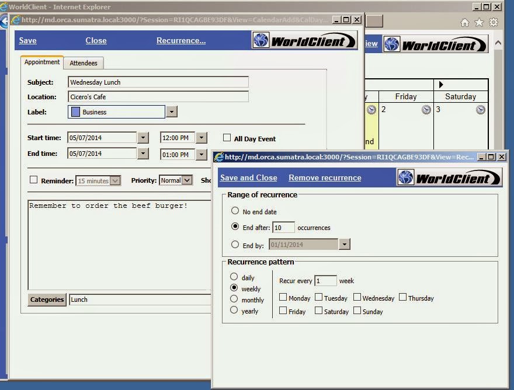Image resolution: width=514 pixels, height=390 pixels.
Task: Open the End by date dropdown arrow
Action: [x=344, y=244]
